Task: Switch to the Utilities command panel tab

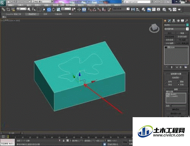Action: pyautogui.click(x=187, y=21)
